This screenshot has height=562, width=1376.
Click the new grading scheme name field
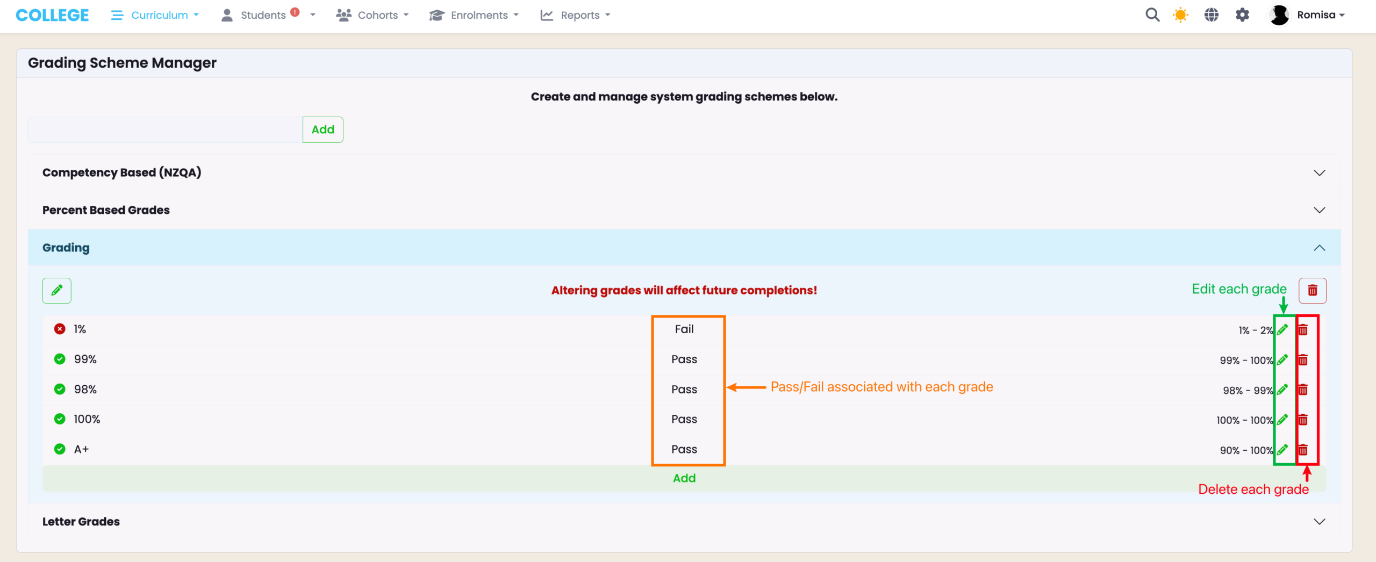pos(165,129)
